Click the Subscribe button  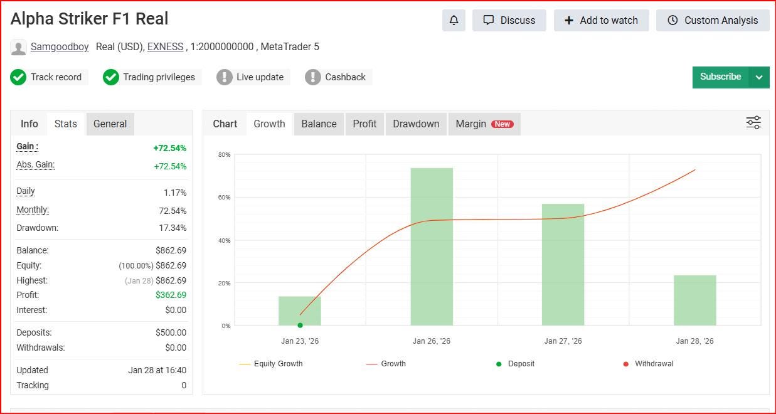[720, 77]
